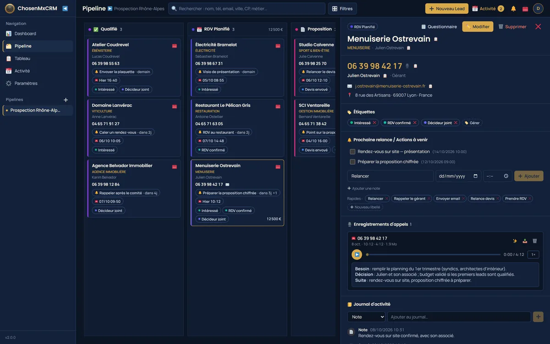Open the time picker clock icon
Image resolution: width=550 pixels, height=344 pixels.
click(506, 176)
